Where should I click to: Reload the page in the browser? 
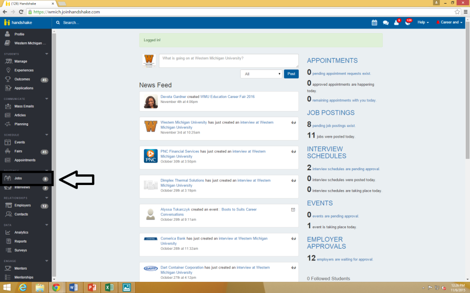(x=21, y=12)
